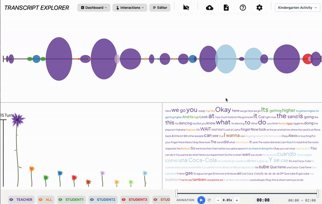Viewport: 322px width, 204px height.
Task: Switch to the Editor view
Action: tap(160, 8)
